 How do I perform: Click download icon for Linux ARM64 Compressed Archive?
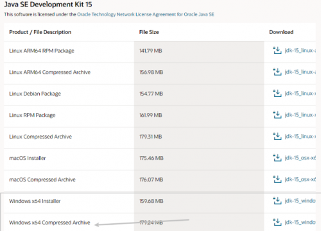277,72
